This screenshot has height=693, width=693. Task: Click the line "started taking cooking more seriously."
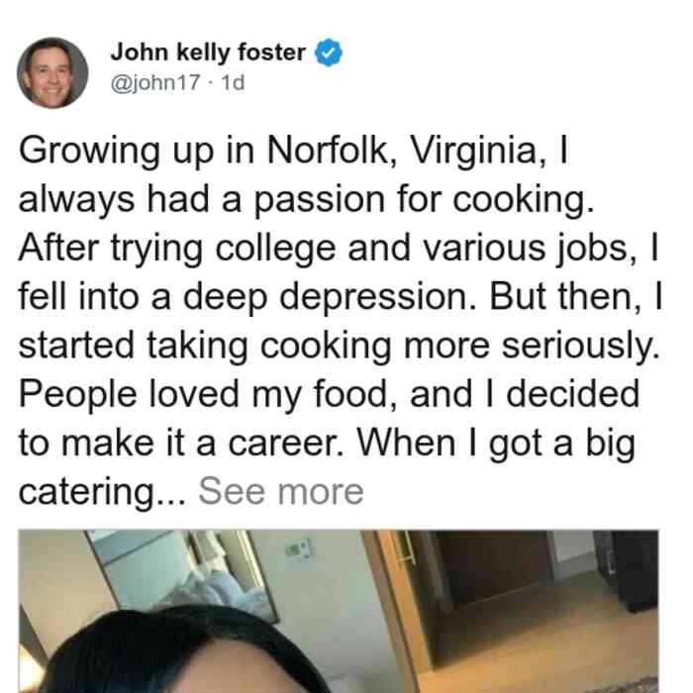pyautogui.click(x=339, y=346)
